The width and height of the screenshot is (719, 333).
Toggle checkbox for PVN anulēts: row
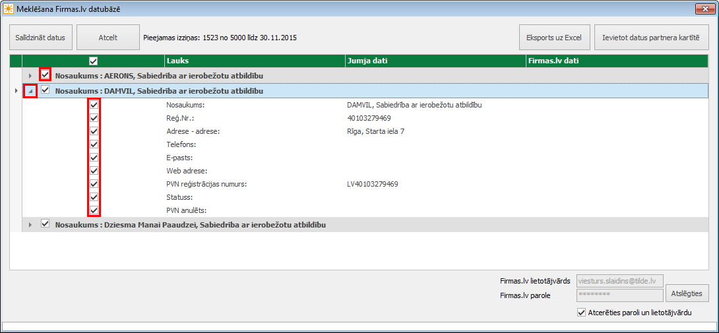94,210
